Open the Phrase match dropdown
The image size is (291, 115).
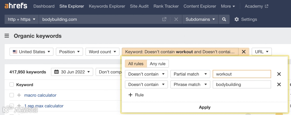click(190, 84)
